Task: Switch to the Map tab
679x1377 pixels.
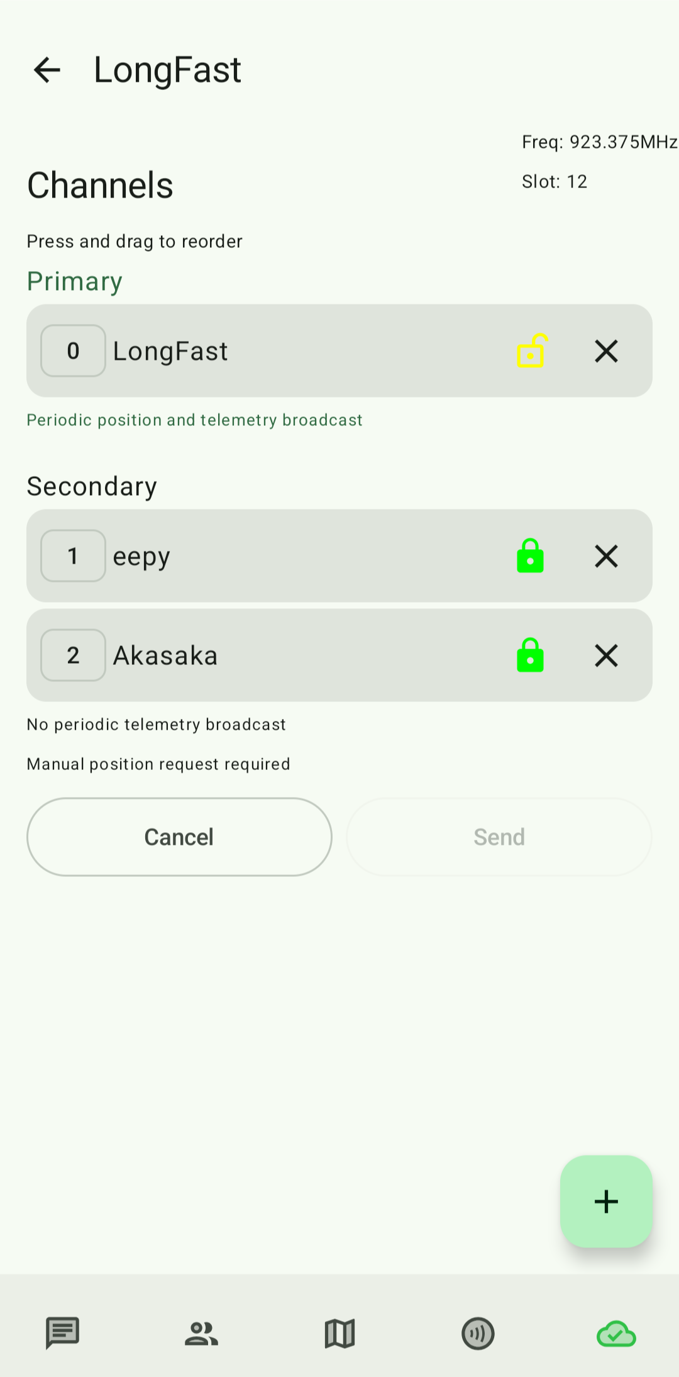Action: [339, 1333]
